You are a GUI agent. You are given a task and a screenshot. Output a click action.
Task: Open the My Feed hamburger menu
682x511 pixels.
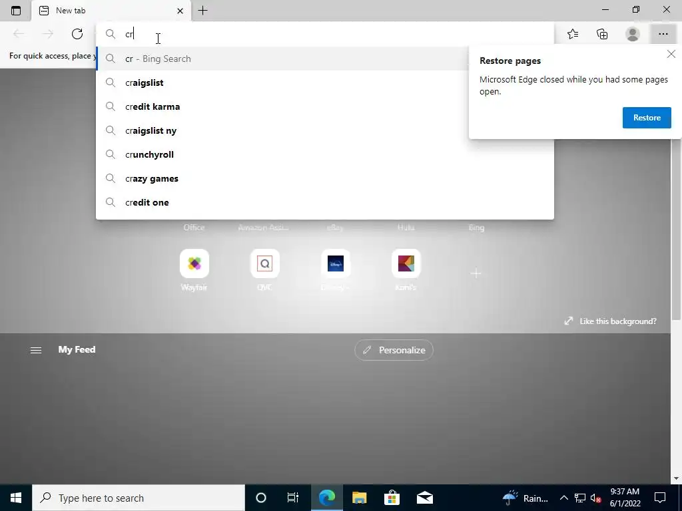pos(36,350)
